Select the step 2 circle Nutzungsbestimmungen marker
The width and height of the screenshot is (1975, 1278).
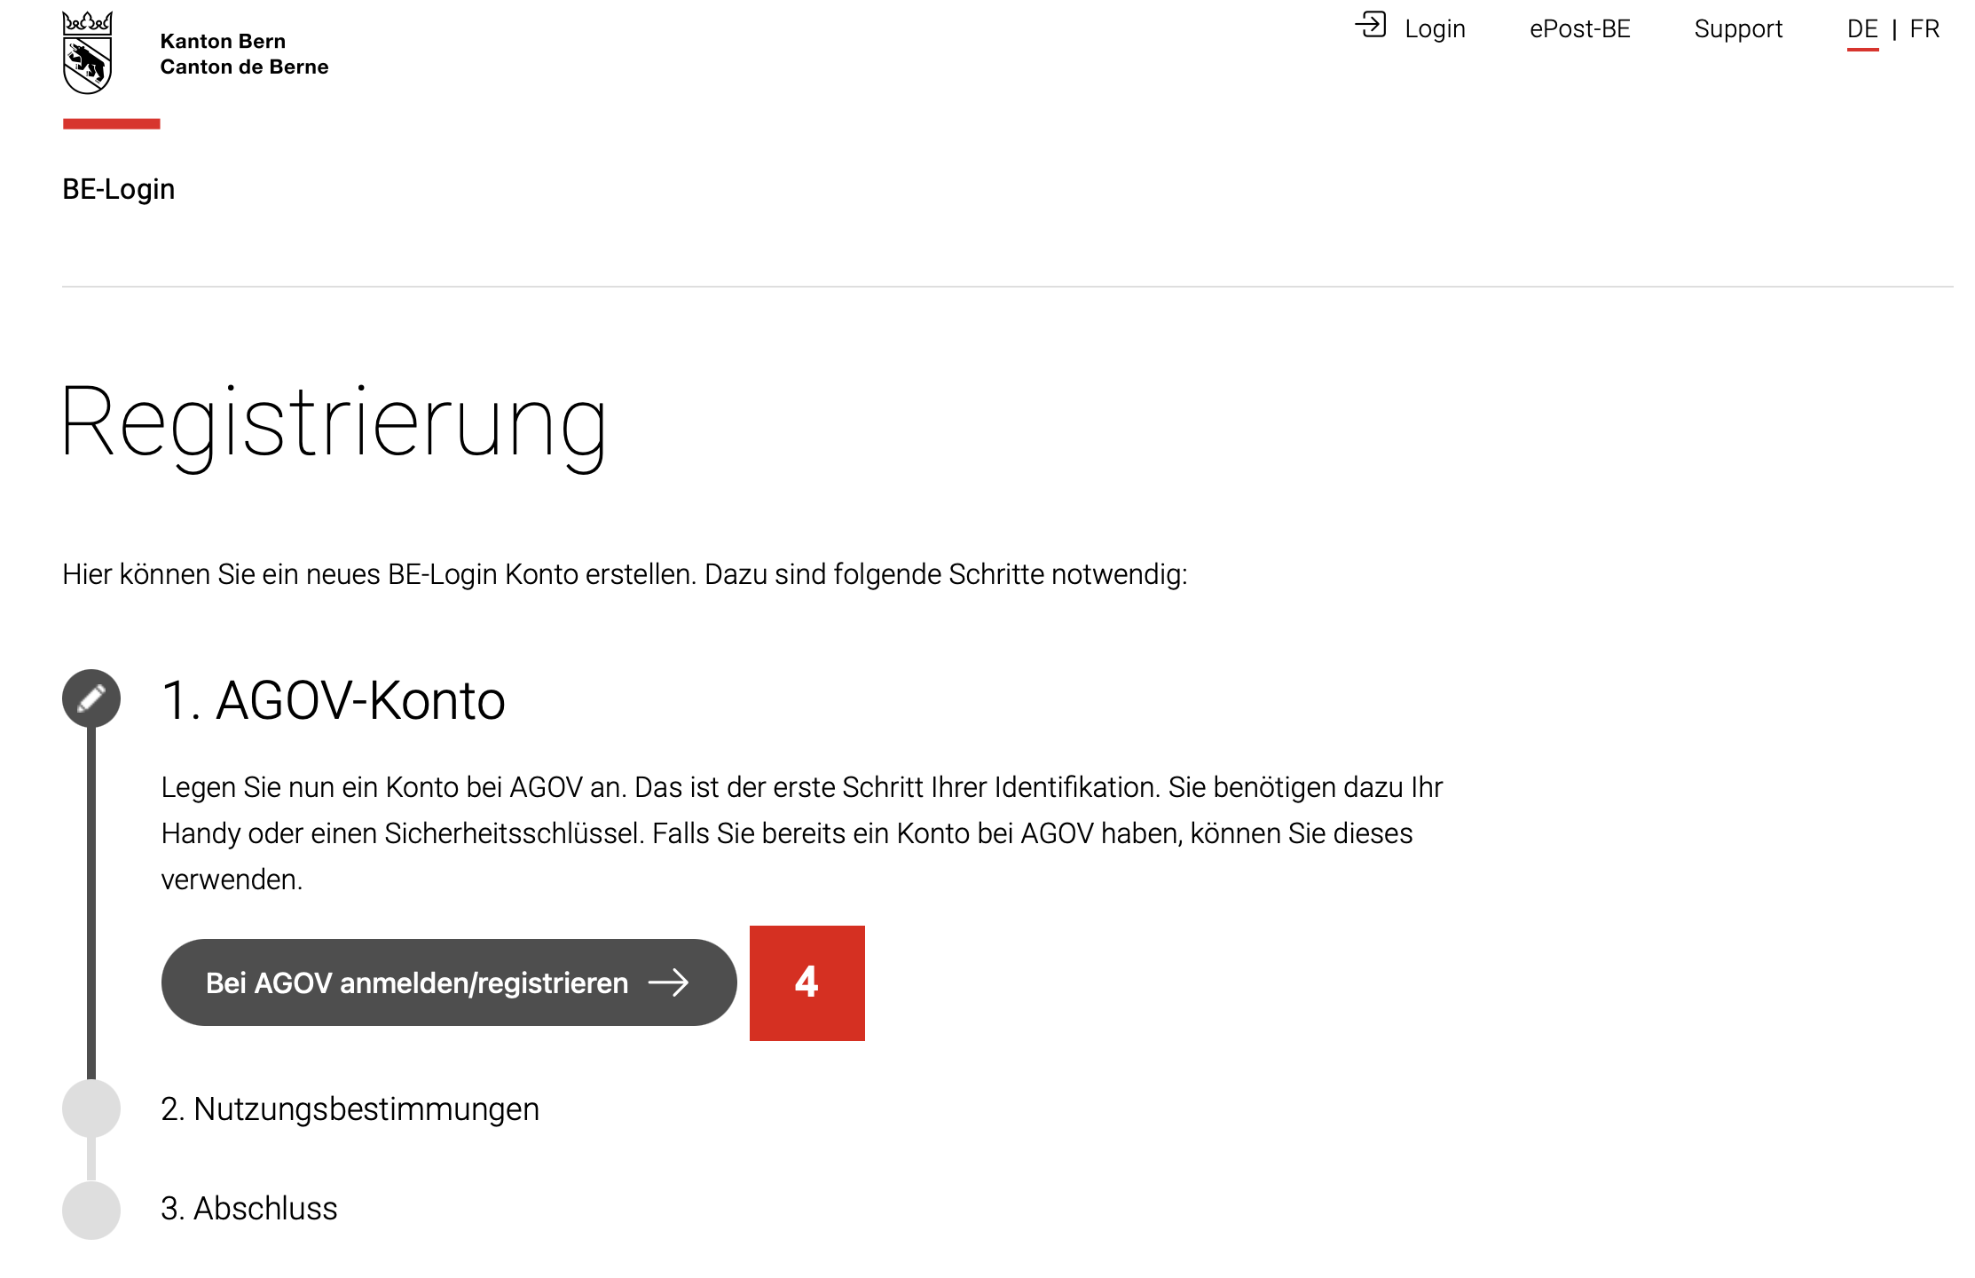pyautogui.click(x=91, y=1108)
